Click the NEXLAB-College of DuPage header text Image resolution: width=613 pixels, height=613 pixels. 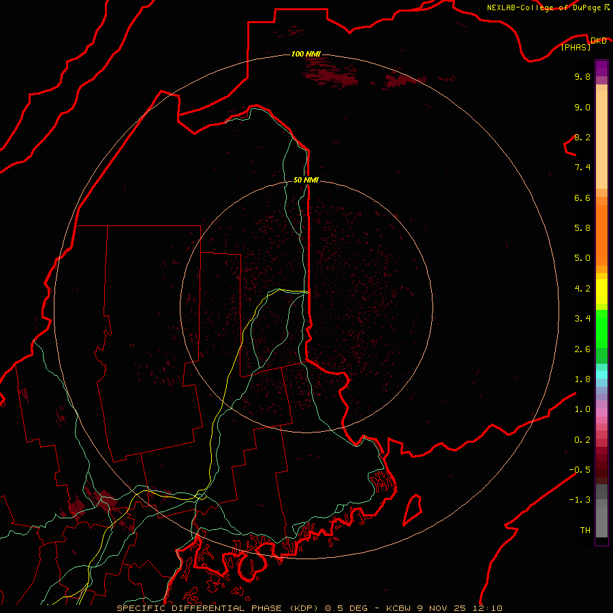(544, 7)
